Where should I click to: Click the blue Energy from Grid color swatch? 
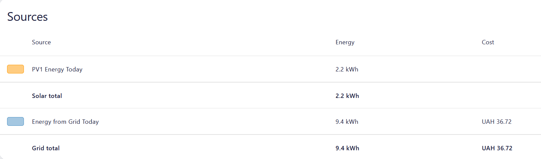15,121
